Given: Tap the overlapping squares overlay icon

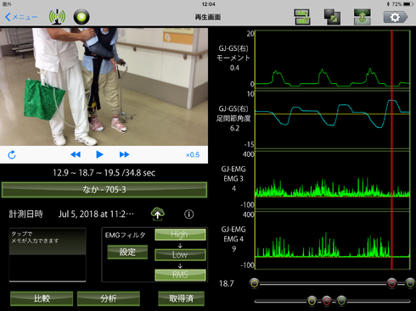Looking at the screenshot, I should pyautogui.click(x=332, y=17).
